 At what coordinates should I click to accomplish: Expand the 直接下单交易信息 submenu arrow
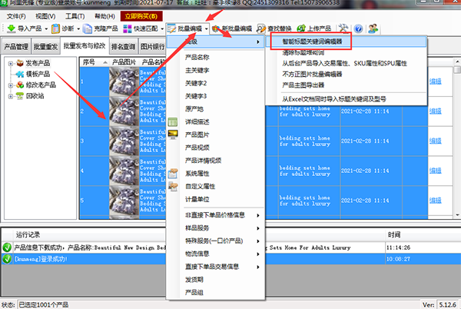pos(258,267)
